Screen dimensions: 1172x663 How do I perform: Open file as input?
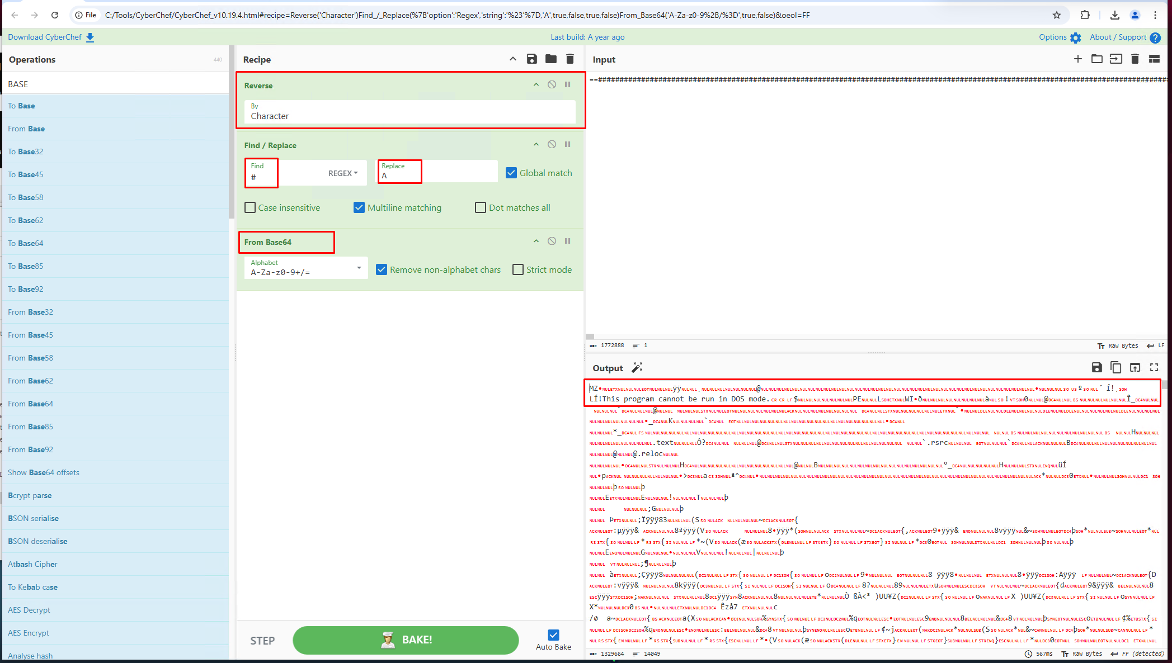tap(1116, 59)
